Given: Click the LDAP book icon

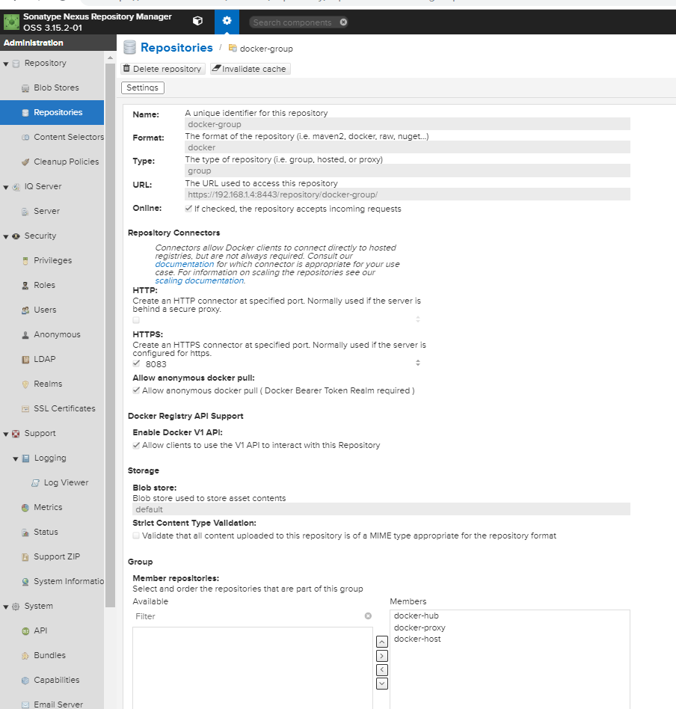Looking at the screenshot, I should point(25,360).
